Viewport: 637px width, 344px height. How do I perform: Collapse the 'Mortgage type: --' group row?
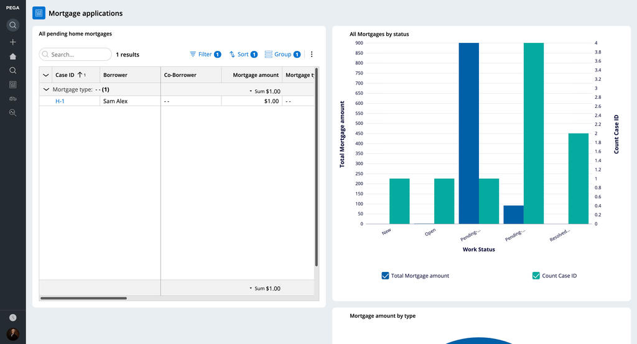coord(46,89)
